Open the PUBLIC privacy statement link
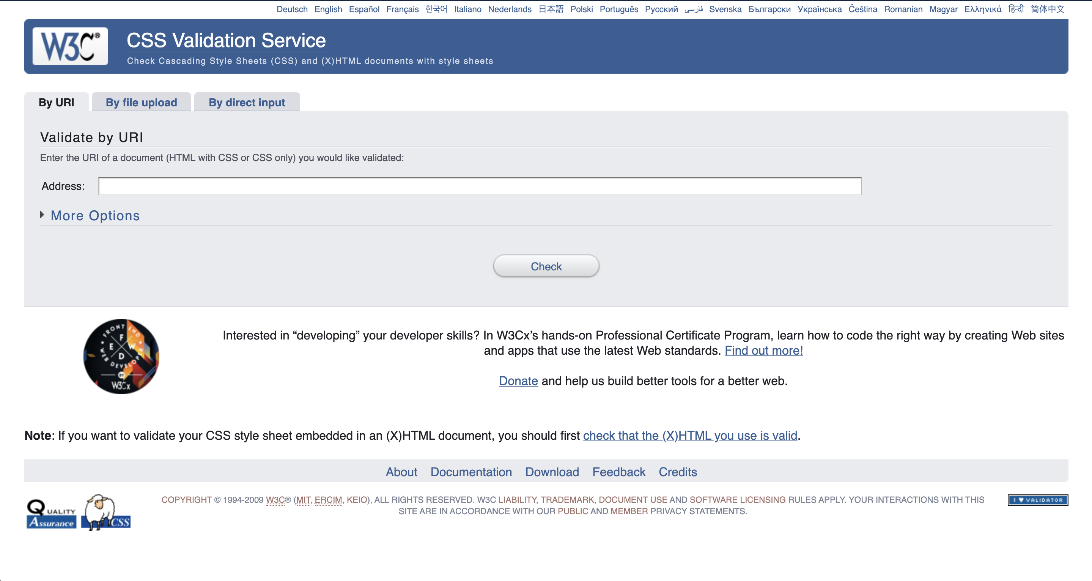Viewport: 1092px width, 581px height. [x=573, y=512]
